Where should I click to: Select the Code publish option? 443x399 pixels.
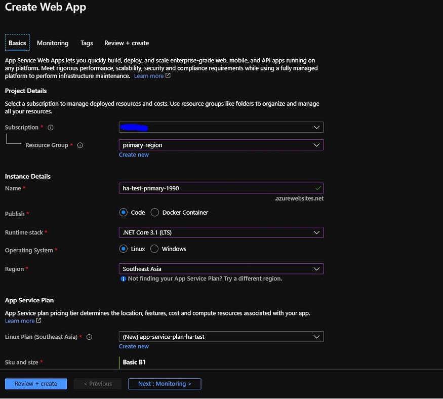tap(123, 212)
